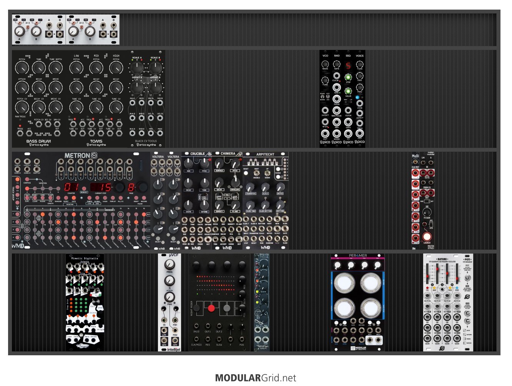The image size is (512, 386).
Task: Click the WAVE knob on Pico VCO
Action: [x=325, y=64]
